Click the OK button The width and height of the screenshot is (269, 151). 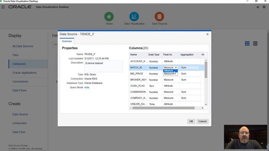pyautogui.click(x=191, y=121)
